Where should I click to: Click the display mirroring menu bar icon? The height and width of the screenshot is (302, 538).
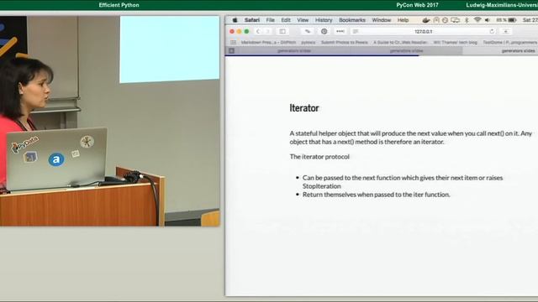point(456,20)
